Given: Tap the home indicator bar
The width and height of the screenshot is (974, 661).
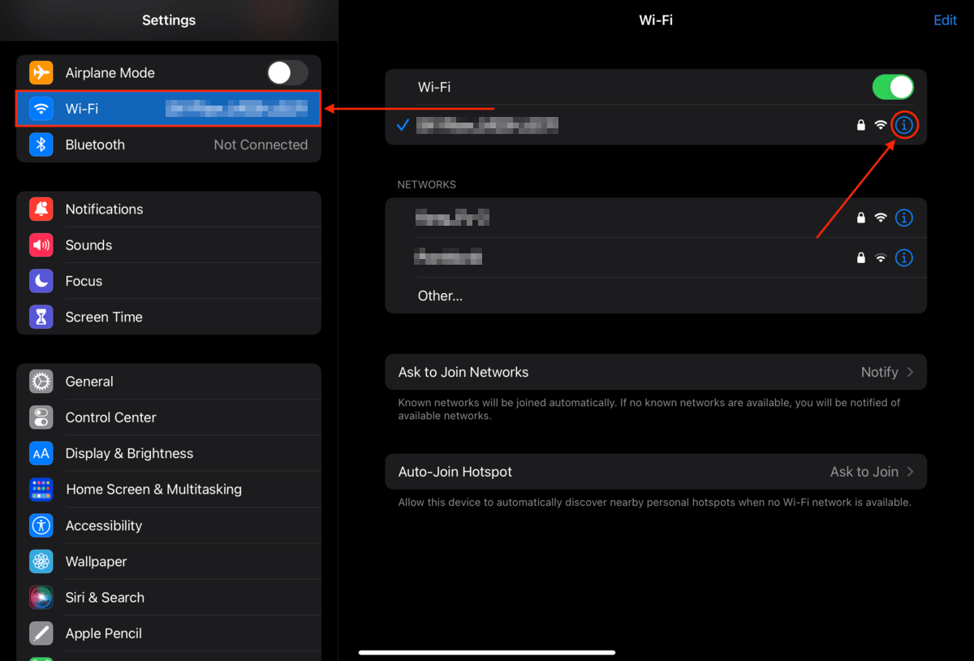Looking at the screenshot, I should click(x=487, y=652).
